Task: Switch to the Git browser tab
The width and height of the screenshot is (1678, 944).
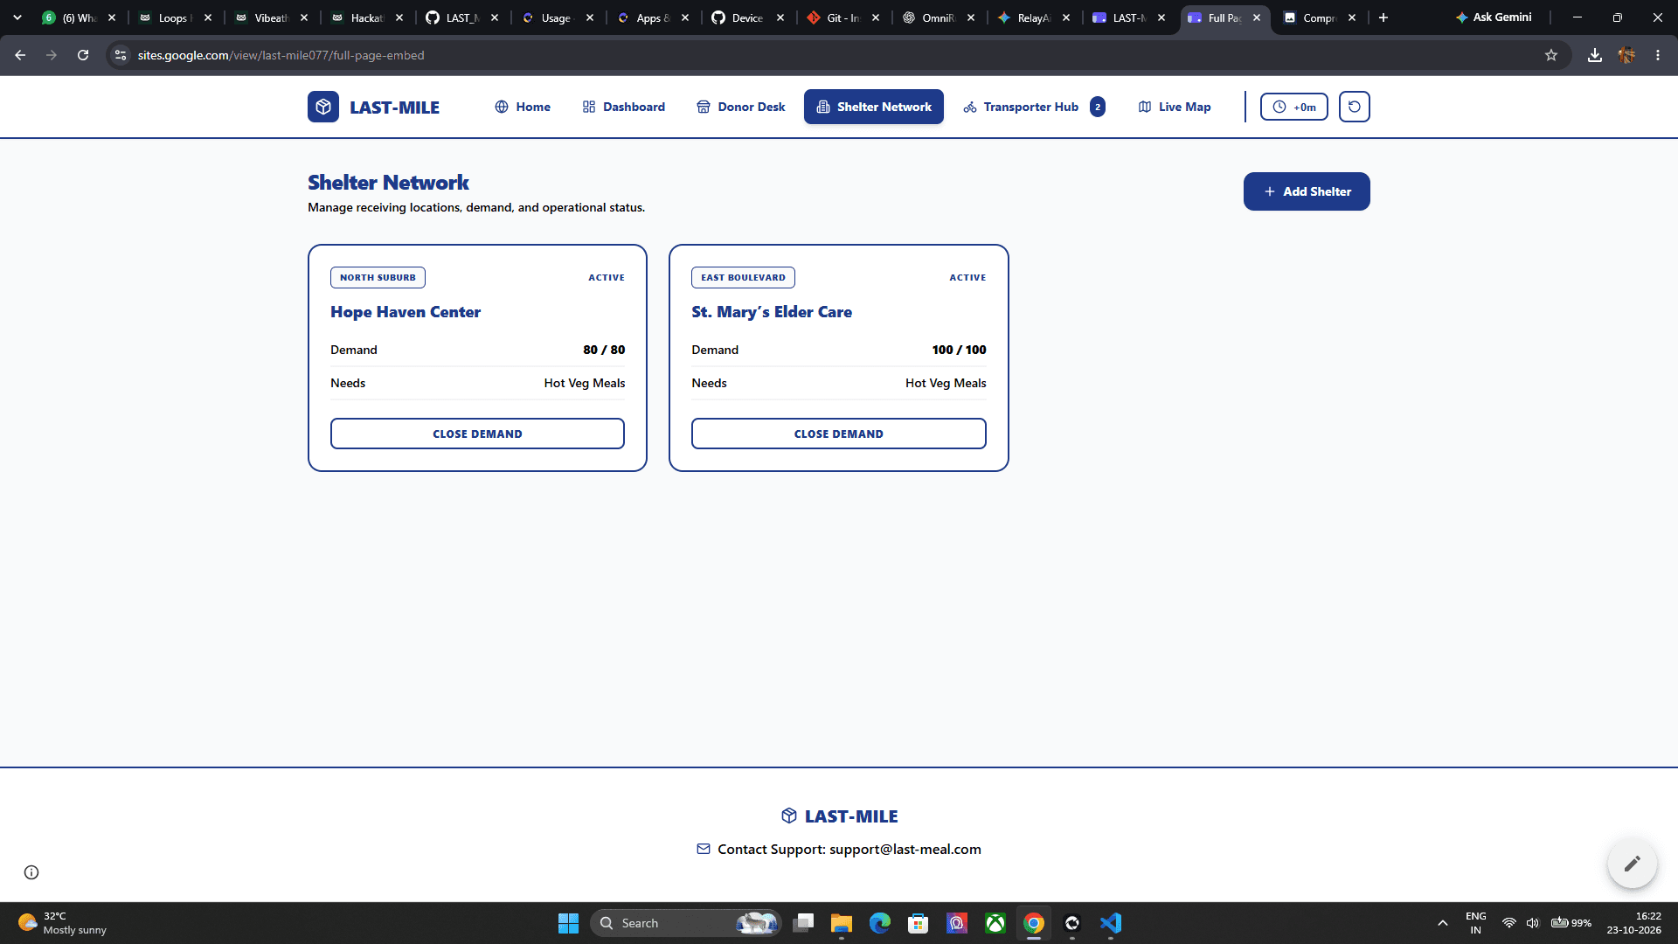Action: pos(843,17)
